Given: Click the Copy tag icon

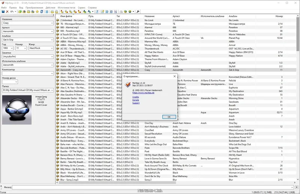Looking at the screenshot, I should tap(52, 12).
